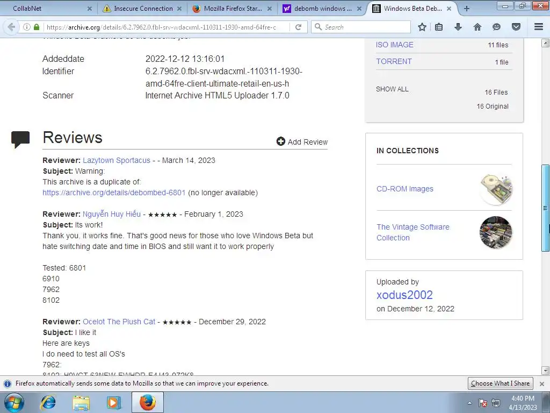Click the Vintage Software Collection thumbnail

[x=496, y=232]
